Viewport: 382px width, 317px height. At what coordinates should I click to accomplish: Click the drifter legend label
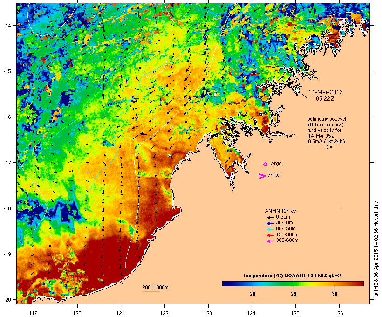point(274,175)
